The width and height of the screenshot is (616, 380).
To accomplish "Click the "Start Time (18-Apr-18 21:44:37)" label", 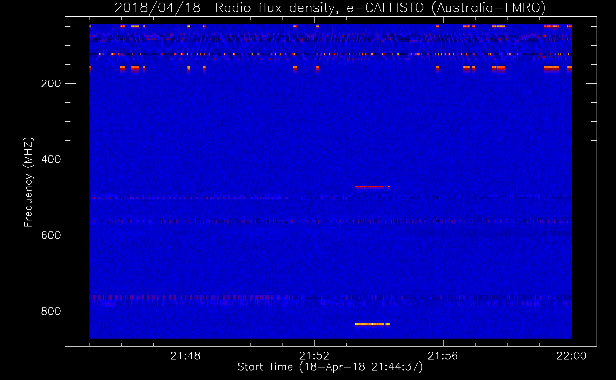I will [330, 367].
